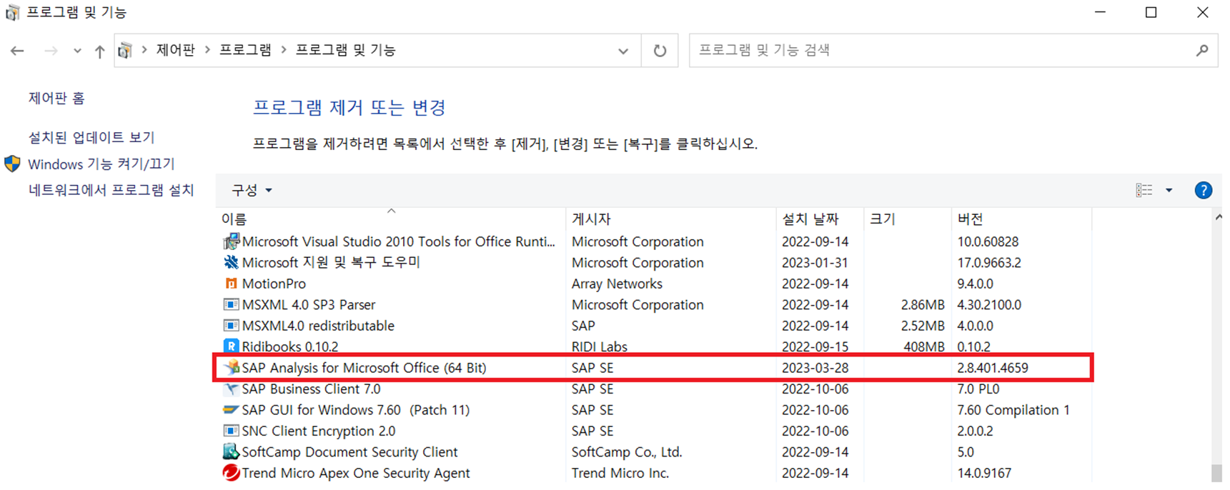The height and width of the screenshot is (490, 1230).
Task: Select 프로그램 in the breadcrumb path
Action: [x=245, y=50]
